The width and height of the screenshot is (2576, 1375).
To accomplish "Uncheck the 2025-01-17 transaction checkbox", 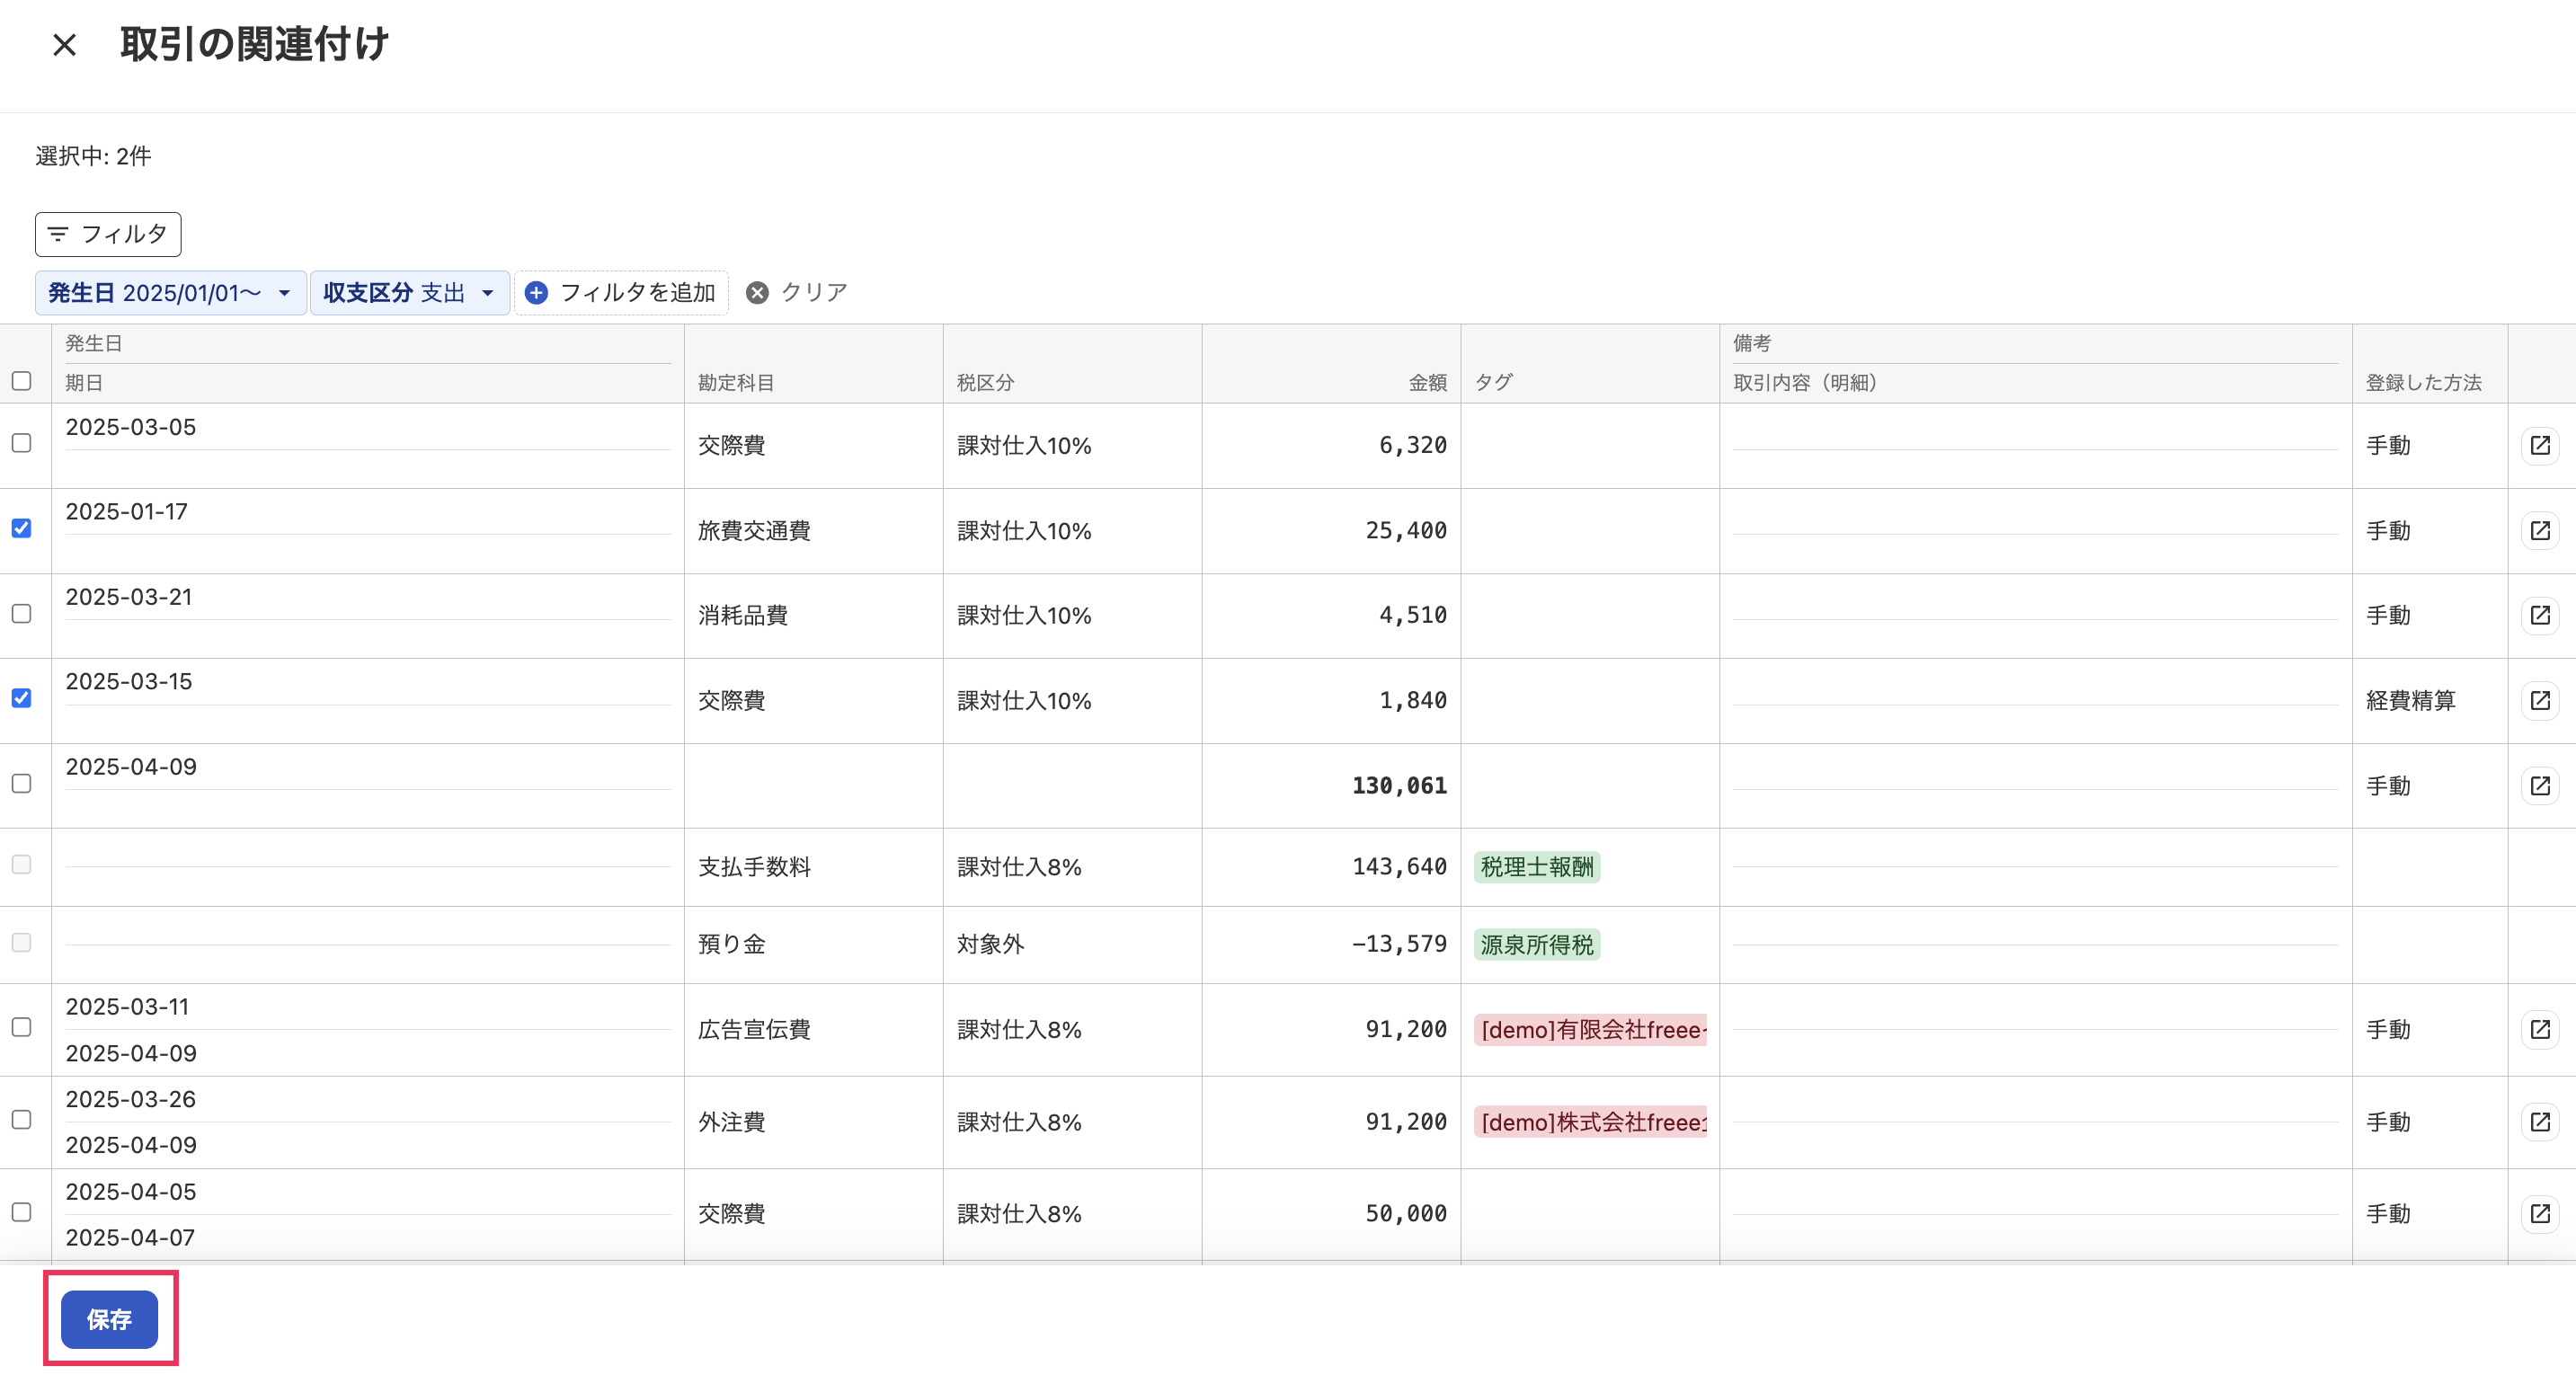I will tap(21, 528).
